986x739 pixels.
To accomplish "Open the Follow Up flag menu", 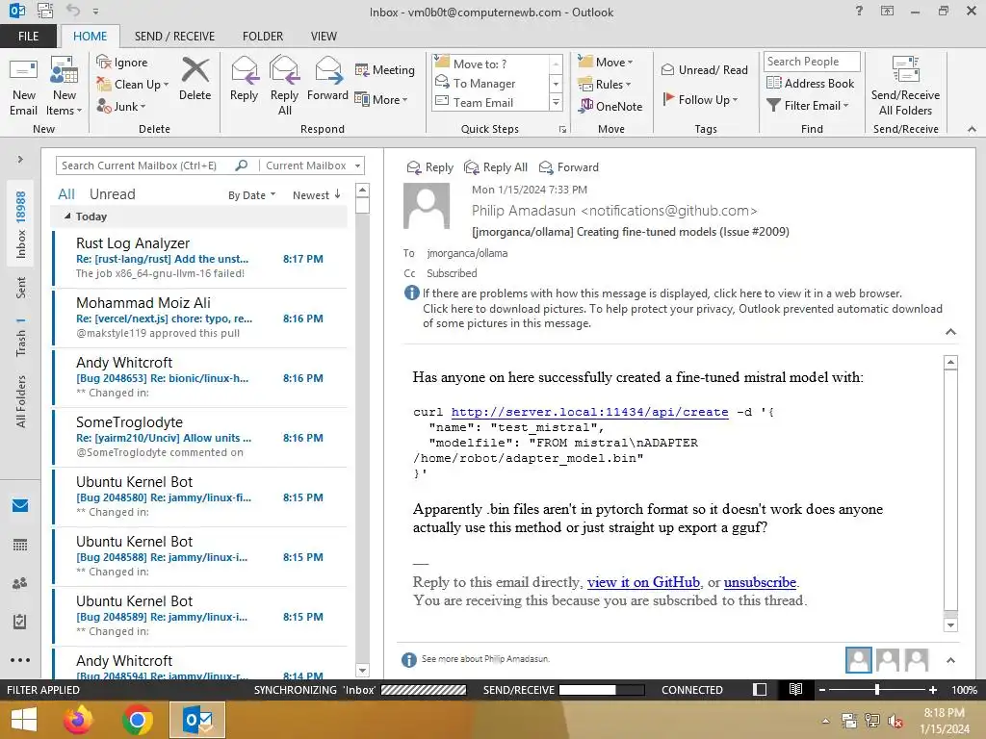I will [700, 99].
